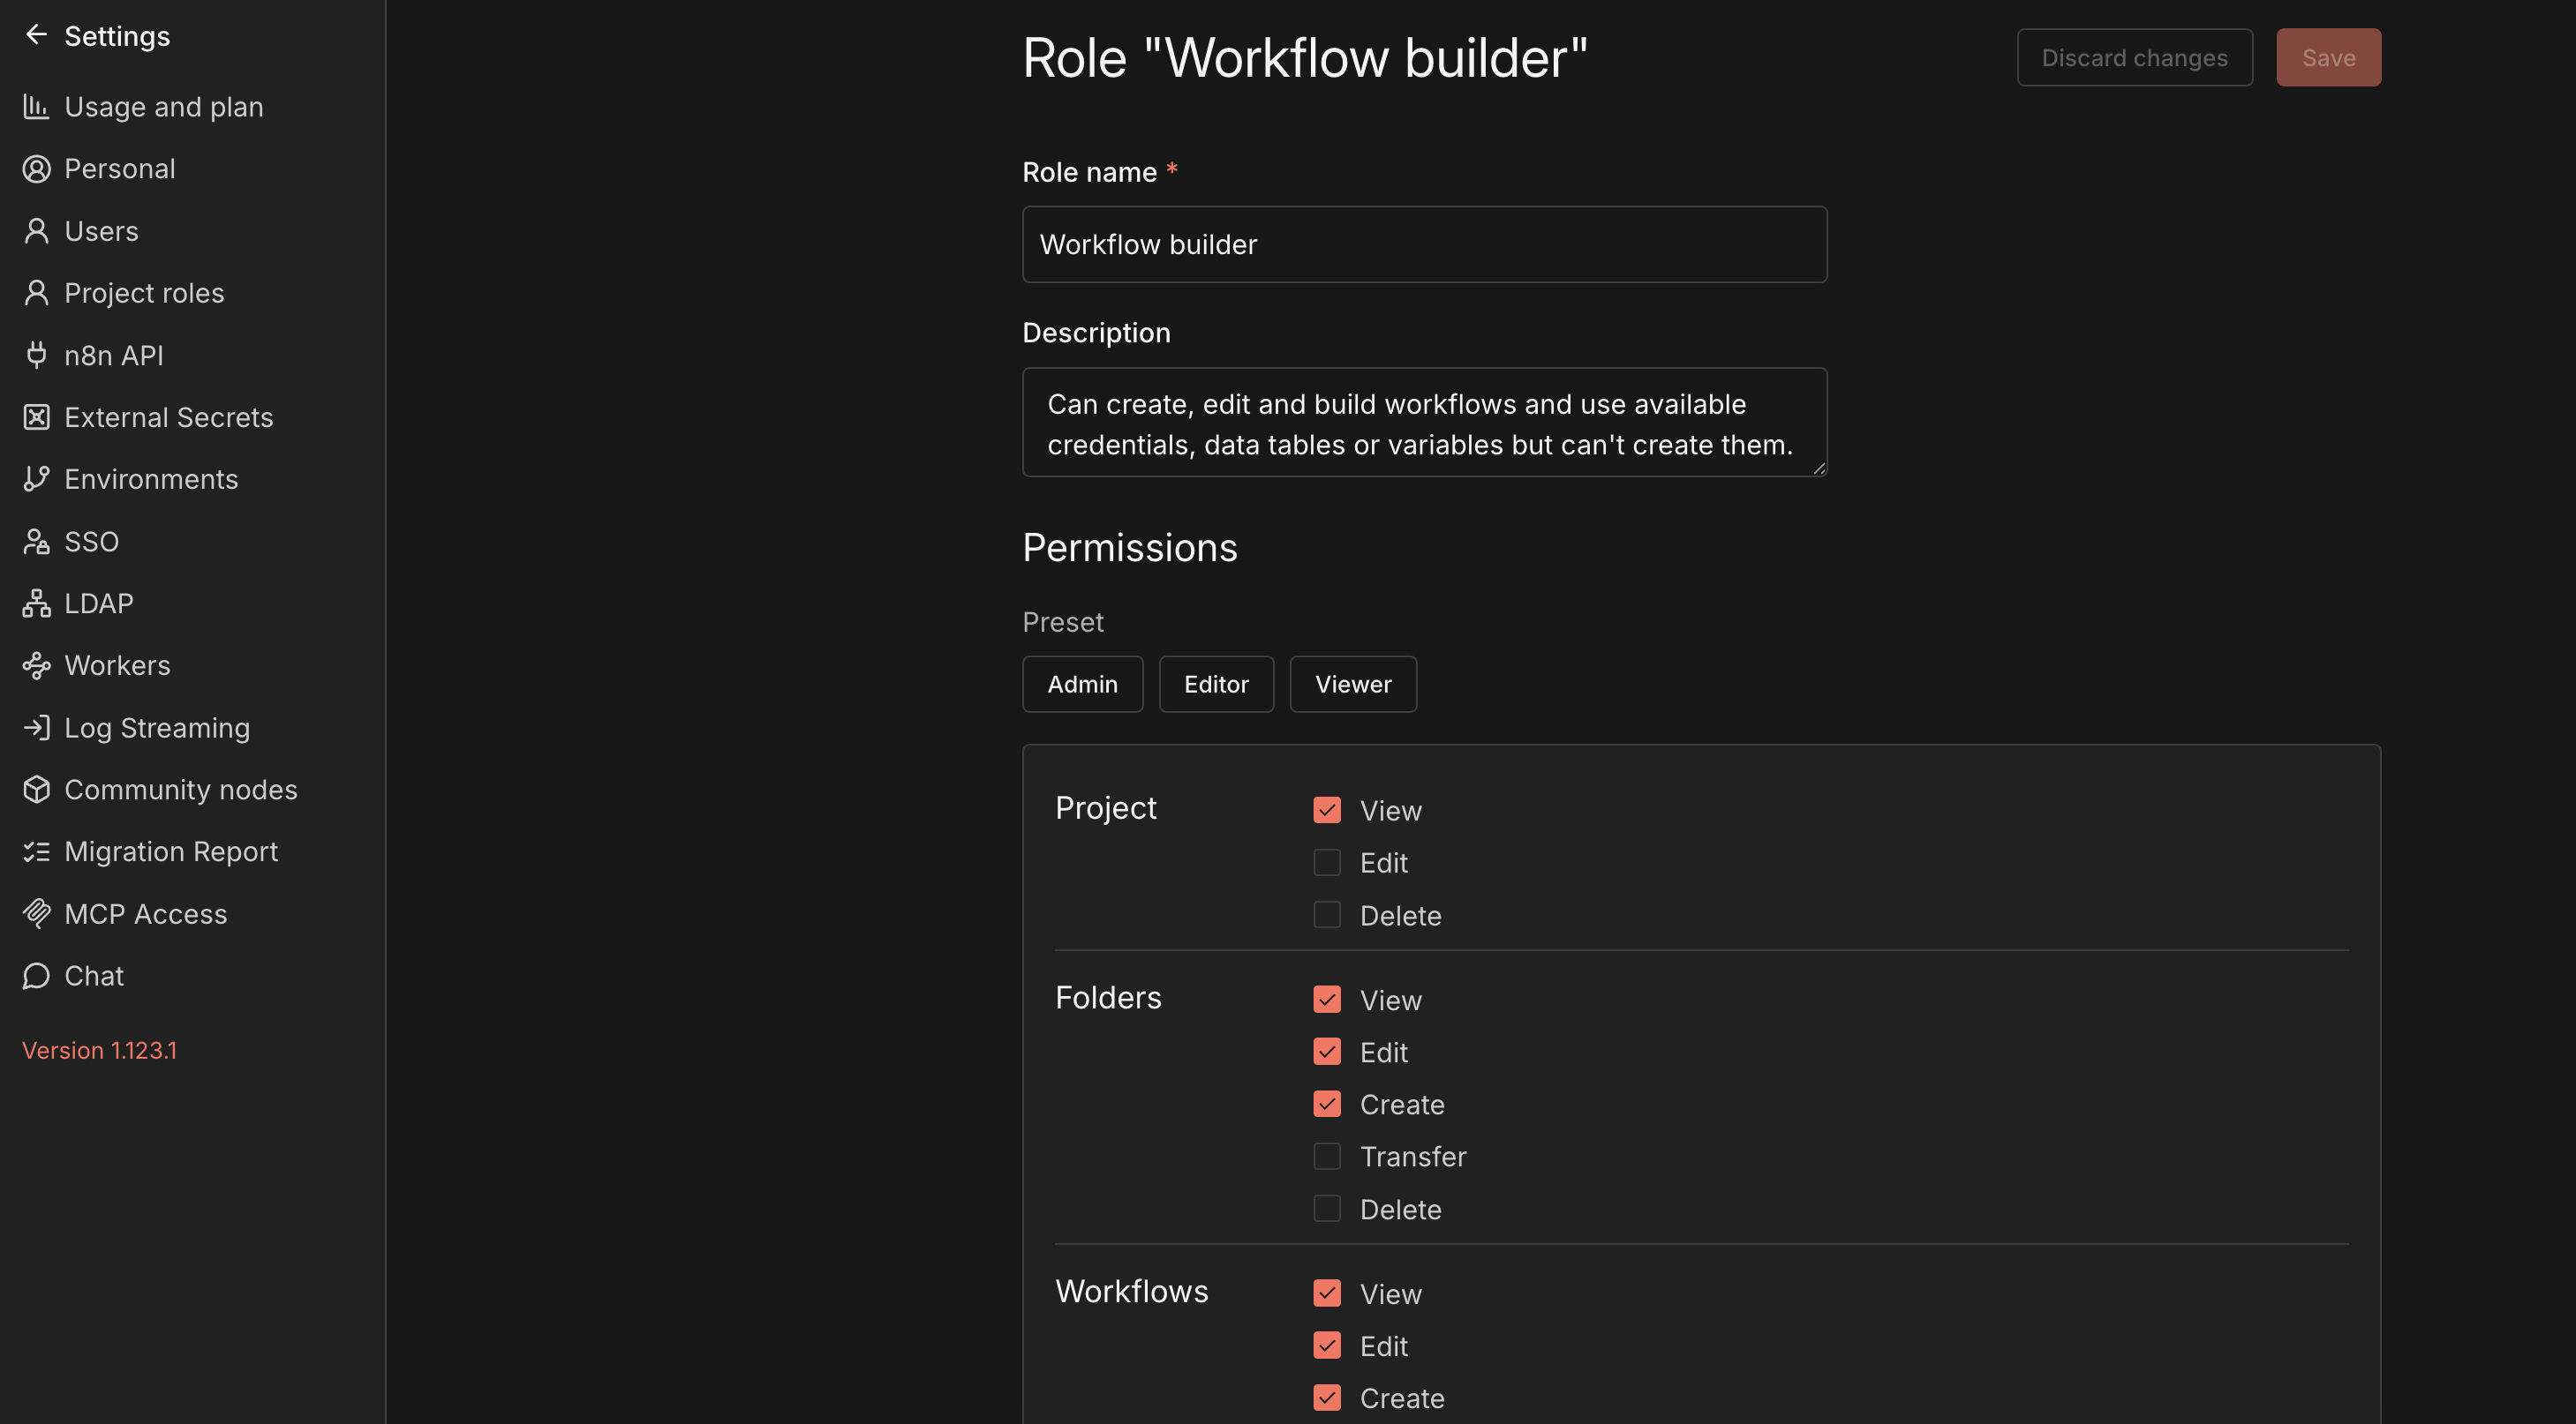Switch to the Viewer preset
2576x1424 pixels.
[1353, 684]
